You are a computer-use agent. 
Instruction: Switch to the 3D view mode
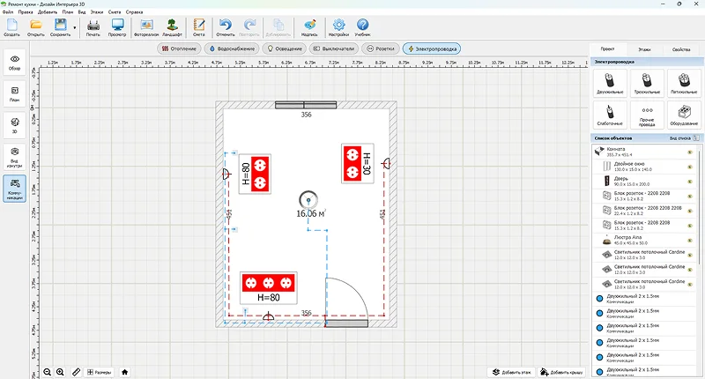(x=14, y=125)
